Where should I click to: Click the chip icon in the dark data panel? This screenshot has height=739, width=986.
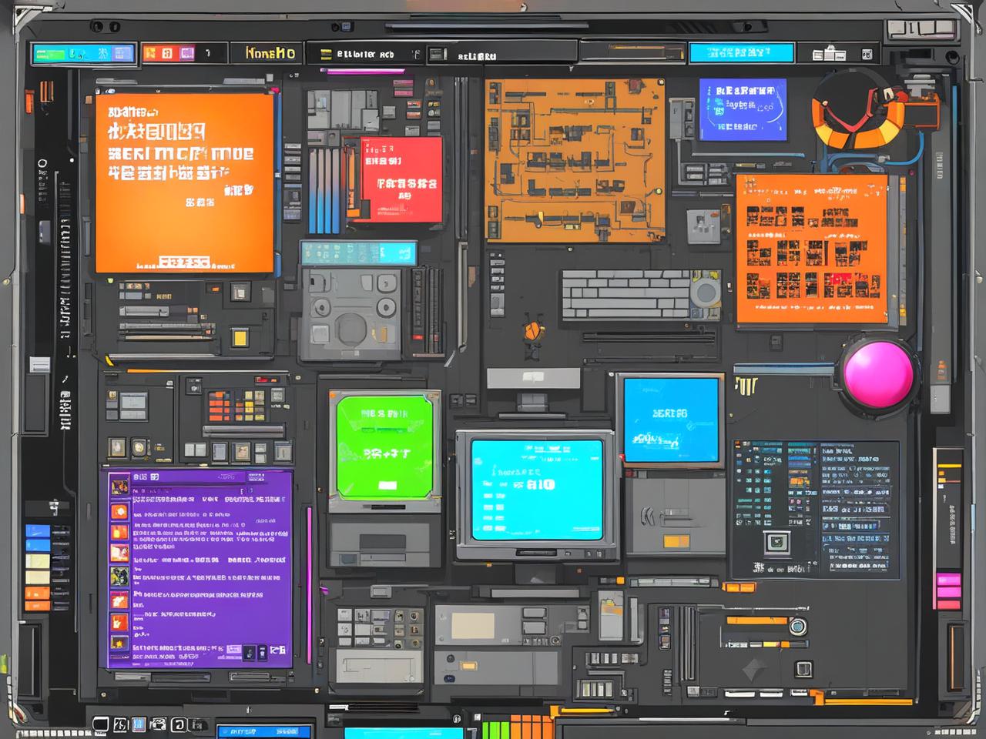click(776, 543)
